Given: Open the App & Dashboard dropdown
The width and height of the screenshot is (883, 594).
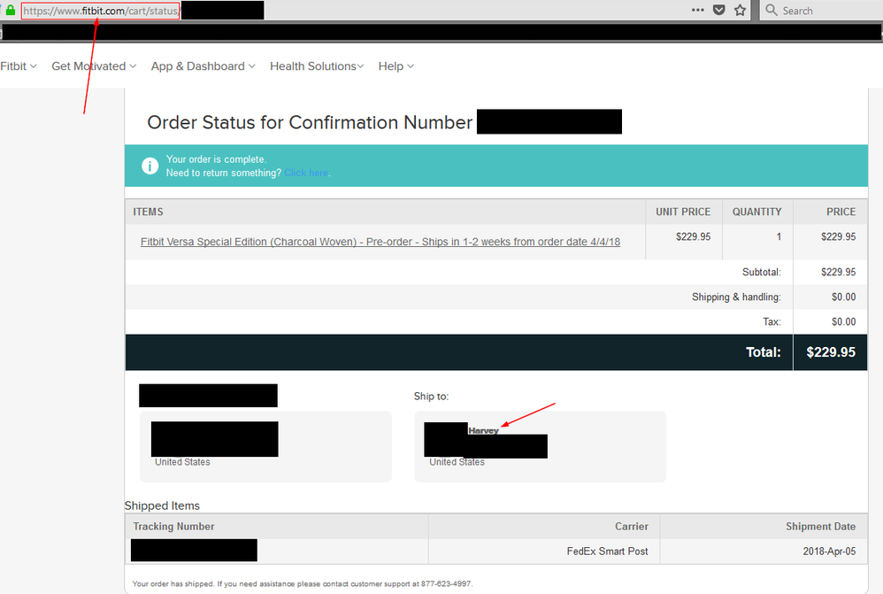Looking at the screenshot, I should (x=203, y=66).
